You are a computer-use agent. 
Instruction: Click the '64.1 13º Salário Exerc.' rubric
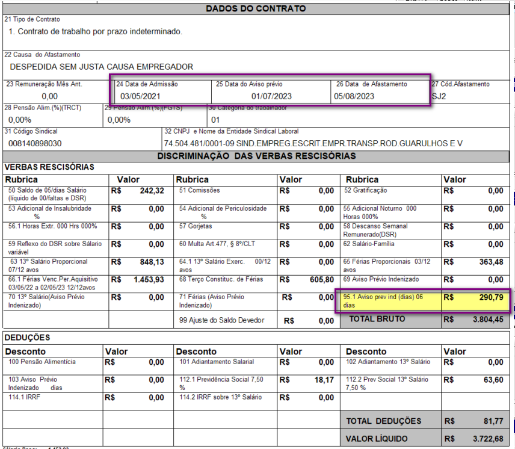click(225, 265)
